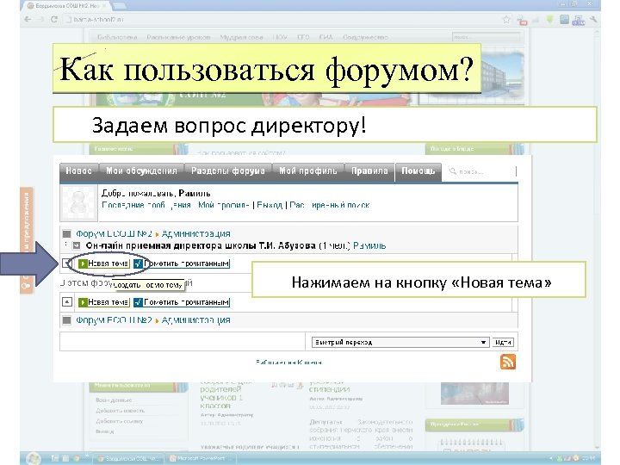Click the user avatar image beside the welcome text

click(x=78, y=202)
